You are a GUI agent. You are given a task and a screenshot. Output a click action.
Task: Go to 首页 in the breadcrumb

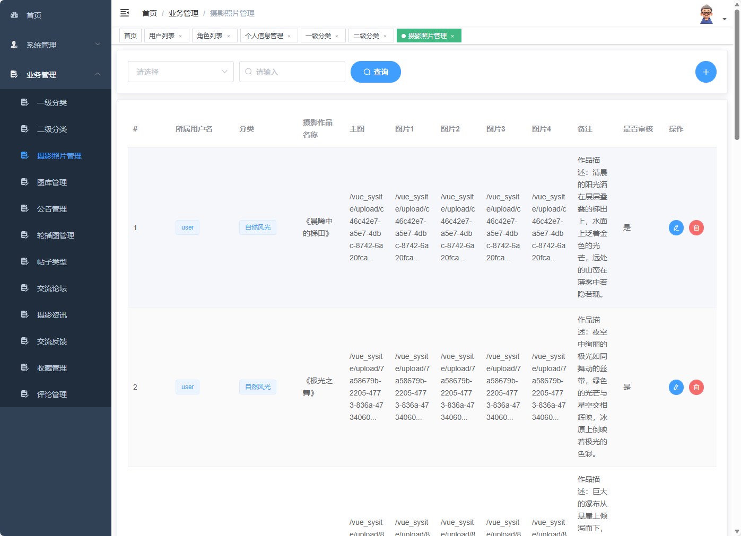pos(150,13)
